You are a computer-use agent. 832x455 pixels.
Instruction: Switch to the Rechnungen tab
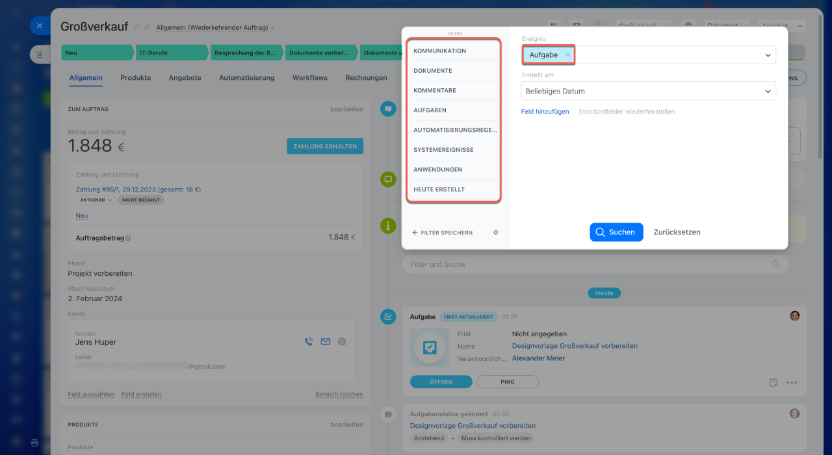point(366,77)
